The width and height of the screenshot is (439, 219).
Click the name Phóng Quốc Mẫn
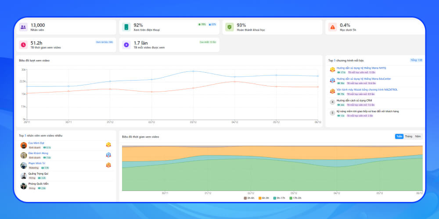(38, 184)
